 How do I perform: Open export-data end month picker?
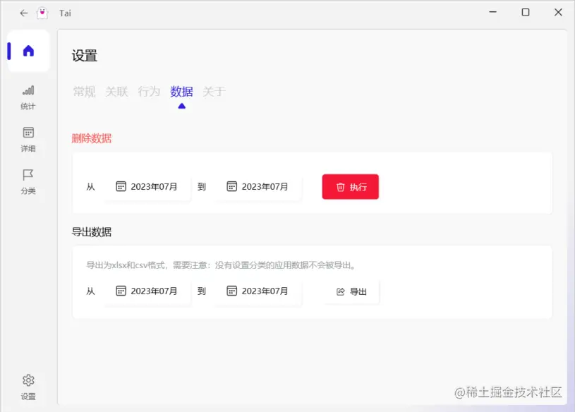(258, 291)
